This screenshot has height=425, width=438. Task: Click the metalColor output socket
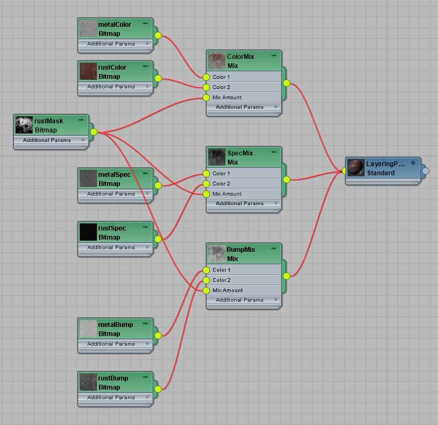coord(158,35)
